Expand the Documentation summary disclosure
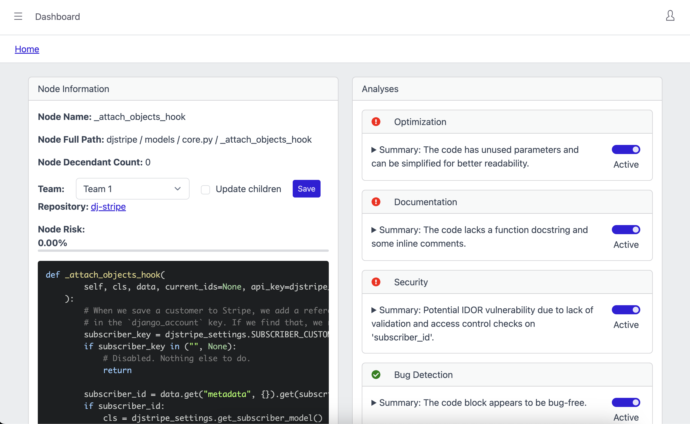 tap(374, 230)
